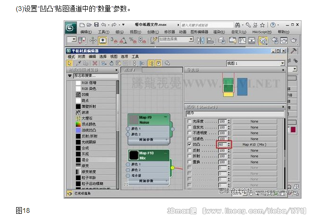Toggle the highlighted layout children icon
The width and height of the screenshot is (320, 219).
(x=151, y=63)
